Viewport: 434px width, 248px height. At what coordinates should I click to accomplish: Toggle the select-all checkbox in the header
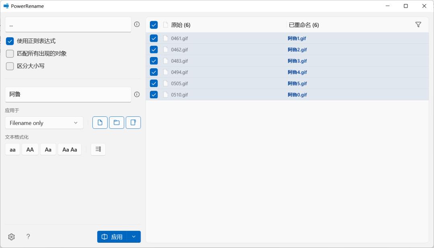pyautogui.click(x=153, y=24)
